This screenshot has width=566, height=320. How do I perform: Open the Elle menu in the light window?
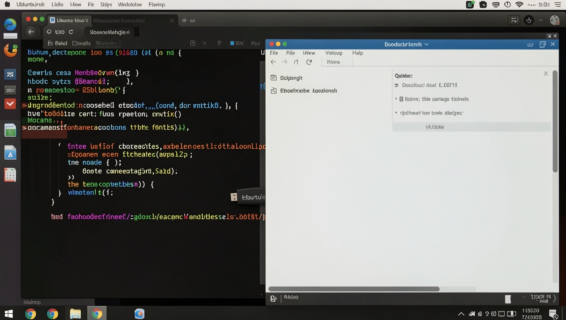coord(274,53)
